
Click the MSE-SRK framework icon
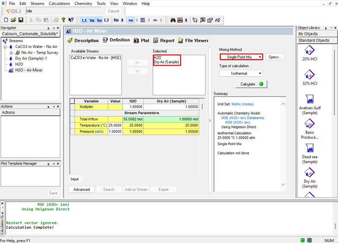143,20
